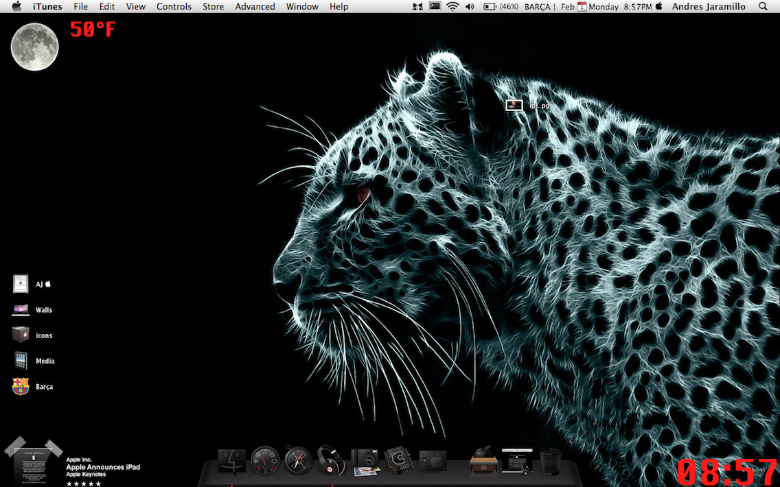
Task: Open the Store menu
Action: tap(213, 6)
